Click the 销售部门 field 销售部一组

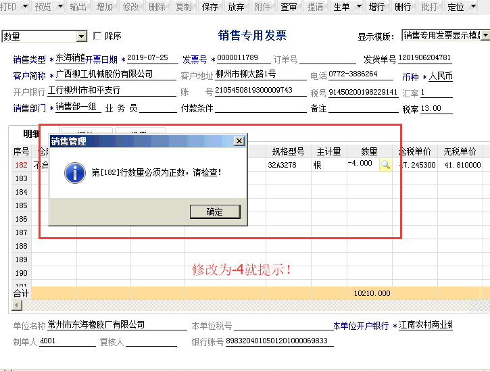tap(78, 107)
